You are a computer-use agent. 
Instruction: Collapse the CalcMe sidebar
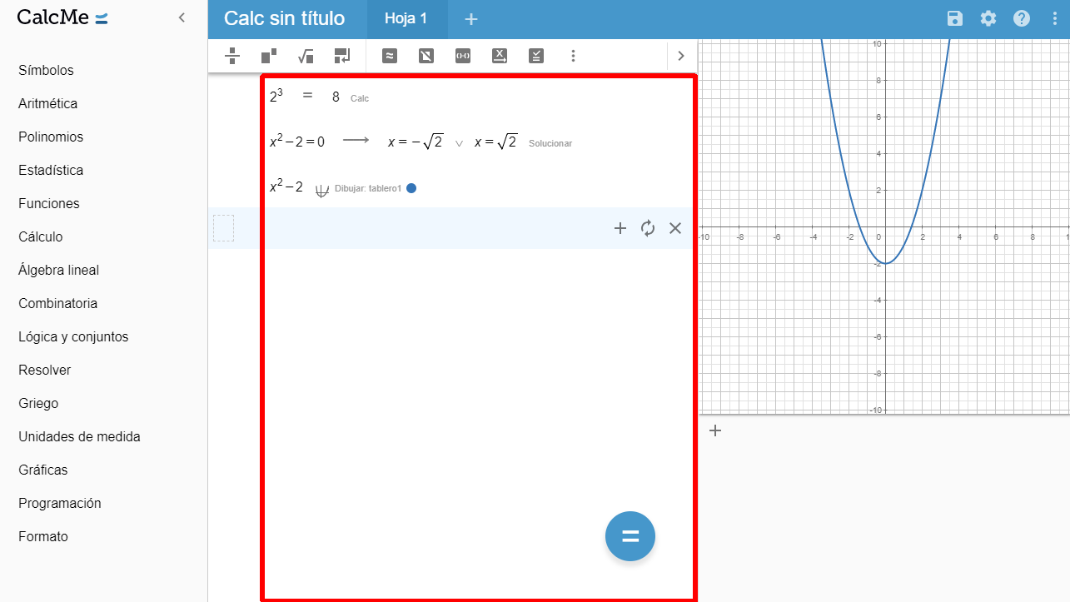[x=182, y=17]
